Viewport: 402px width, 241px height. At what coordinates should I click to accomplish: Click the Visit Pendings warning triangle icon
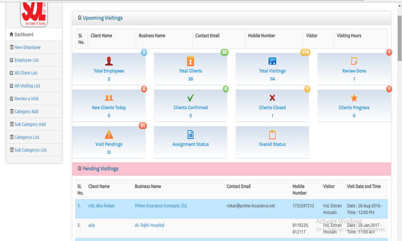[109, 134]
